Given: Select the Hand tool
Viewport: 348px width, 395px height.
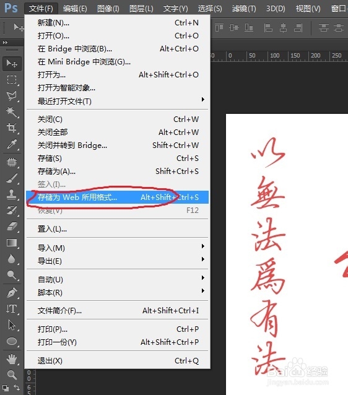Looking at the screenshot, I should (x=12, y=359).
